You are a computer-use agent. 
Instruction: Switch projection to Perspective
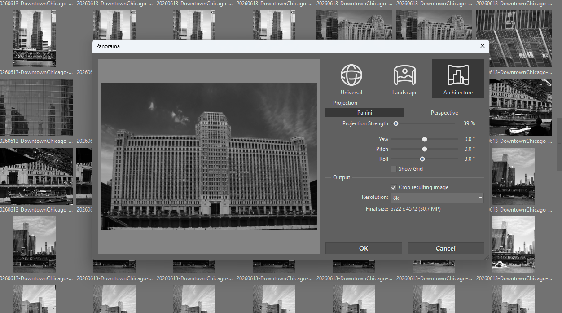tap(444, 113)
